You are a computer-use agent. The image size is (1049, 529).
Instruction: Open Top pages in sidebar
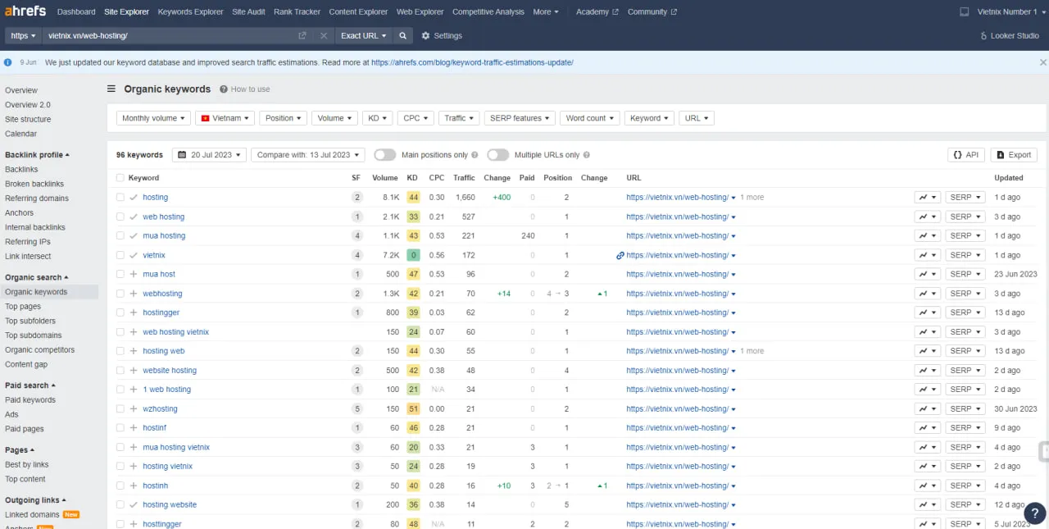[x=23, y=306]
